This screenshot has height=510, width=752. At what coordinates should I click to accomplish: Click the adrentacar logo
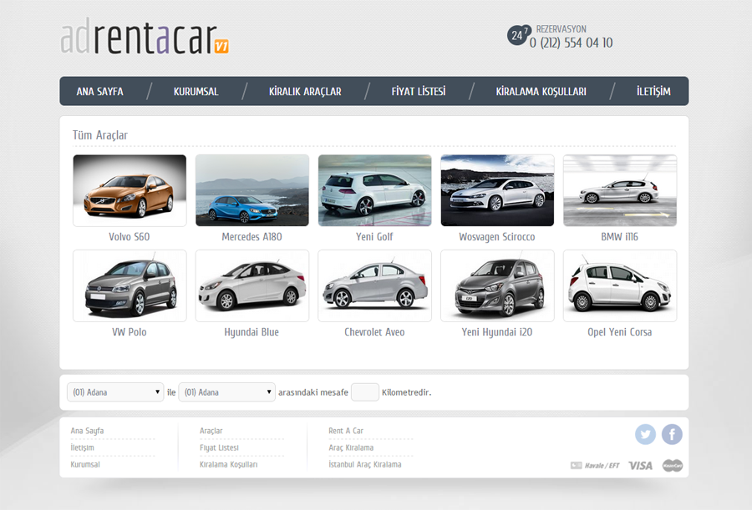point(145,37)
